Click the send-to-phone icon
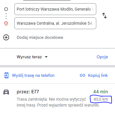 coord(6,75)
